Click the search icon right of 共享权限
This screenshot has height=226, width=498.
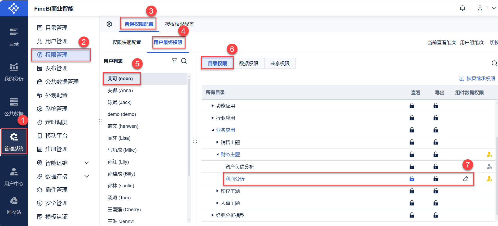[x=494, y=63]
